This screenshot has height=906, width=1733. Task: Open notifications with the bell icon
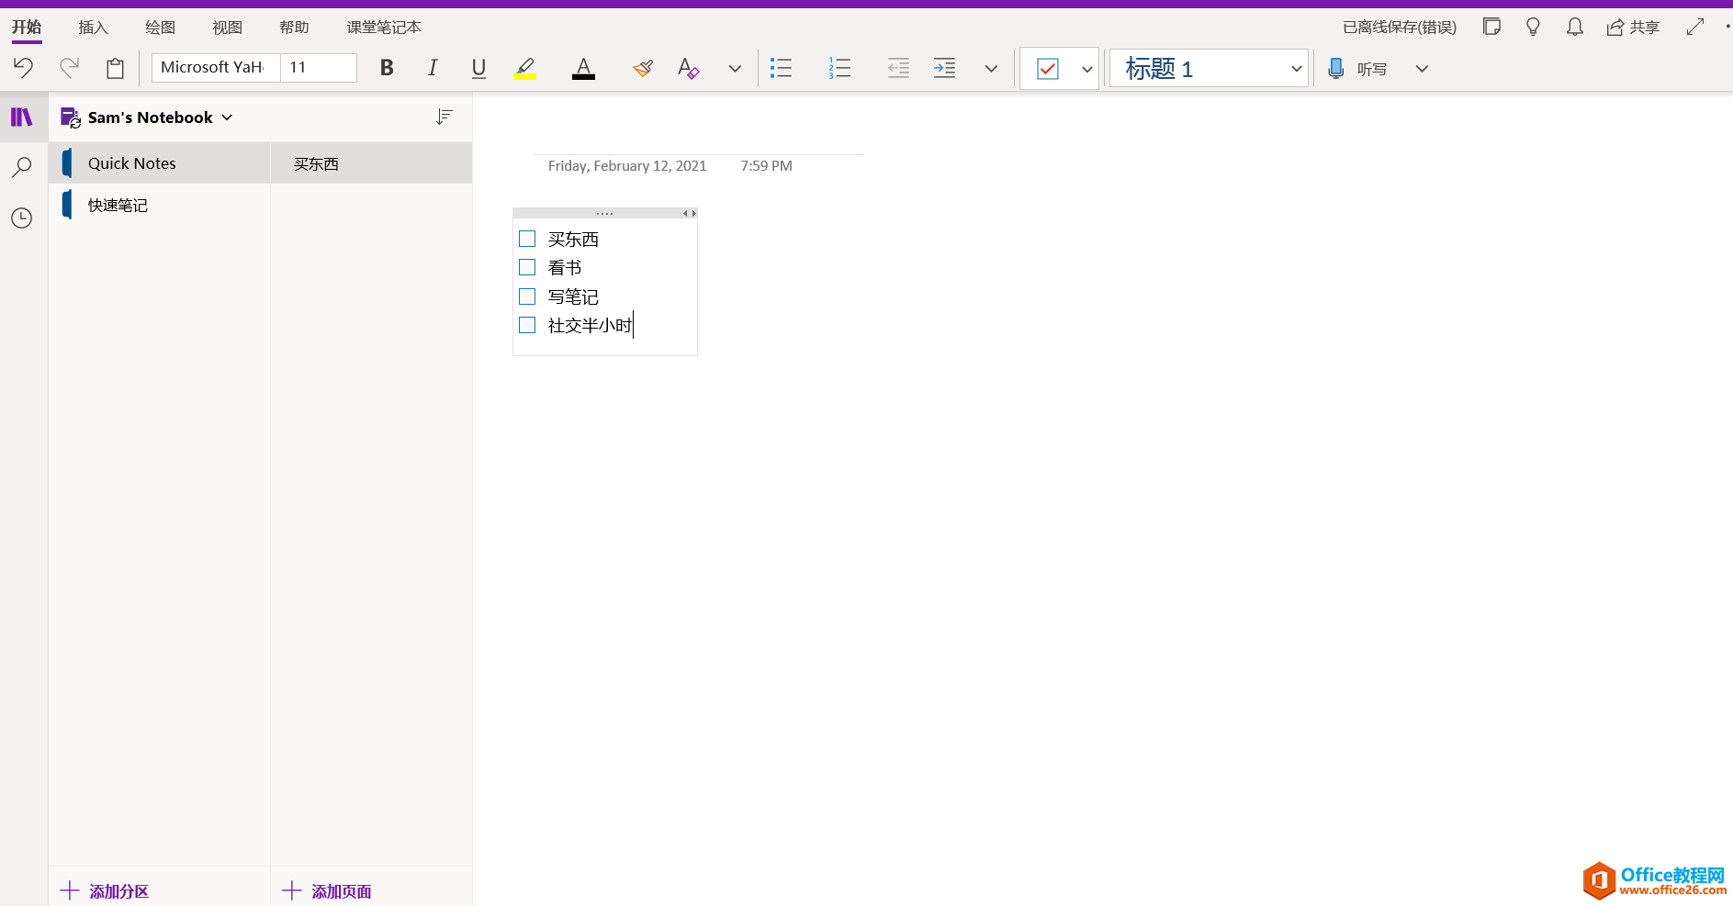coord(1574,27)
